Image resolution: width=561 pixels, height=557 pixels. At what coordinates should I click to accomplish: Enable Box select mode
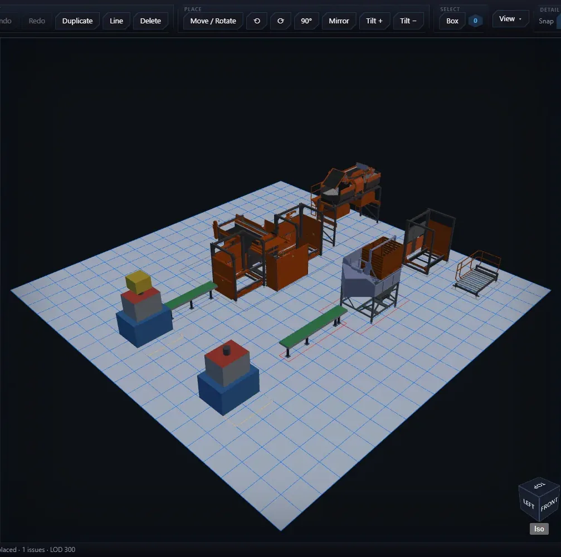pos(452,21)
